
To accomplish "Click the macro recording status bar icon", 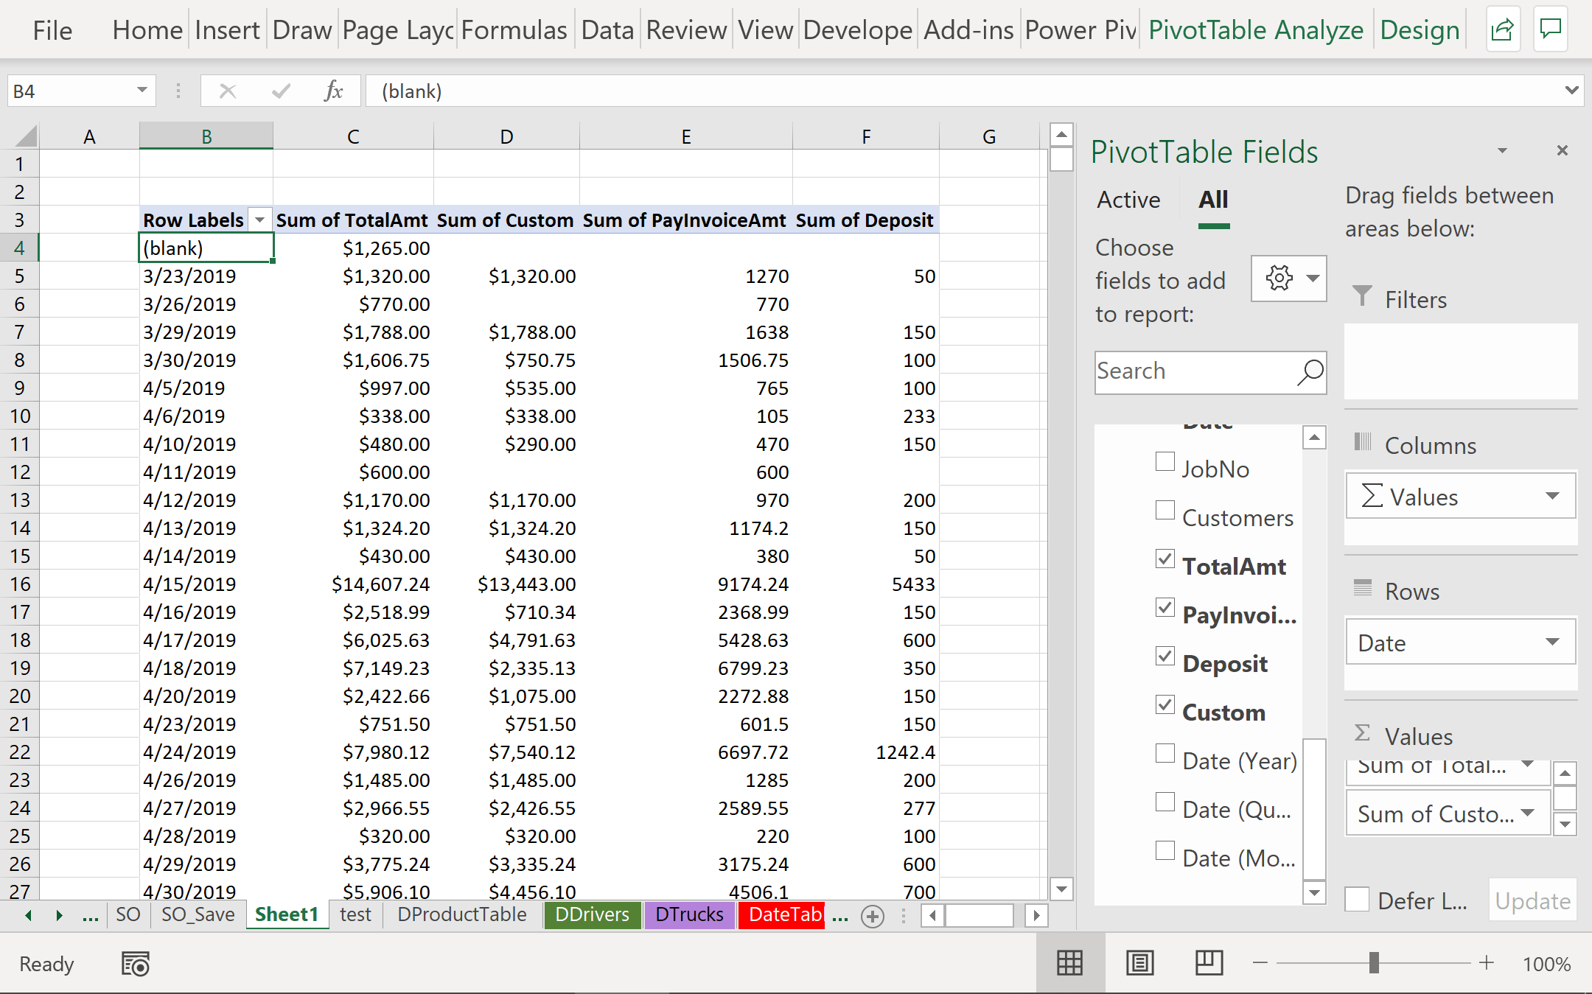I will [136, 964].
